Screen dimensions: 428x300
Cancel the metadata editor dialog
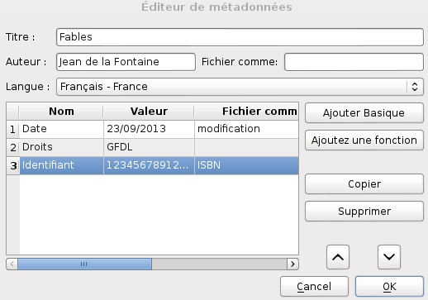314,287
